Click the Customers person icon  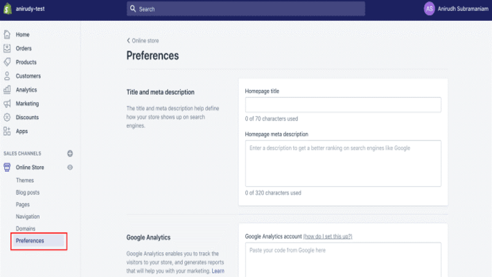coord(7,76)
